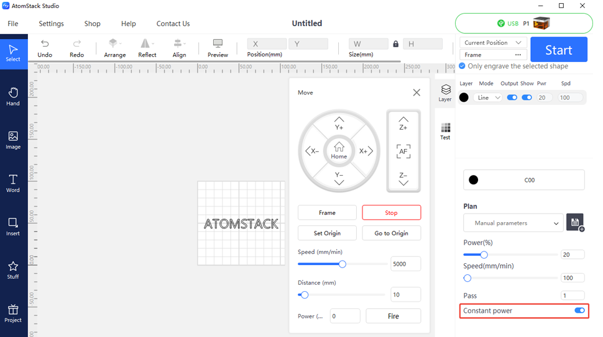Screen dimensions: 603x337
Task: Expand the Align toolbar dropdown
Action: tap(185, 43)
